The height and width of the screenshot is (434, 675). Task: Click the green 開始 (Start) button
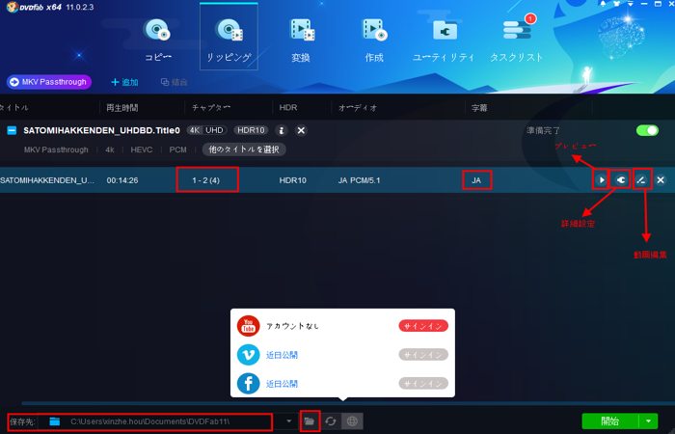(610, 421)
